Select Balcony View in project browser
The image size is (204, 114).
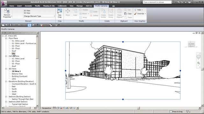pyautogui.click(x=17, y=74)
